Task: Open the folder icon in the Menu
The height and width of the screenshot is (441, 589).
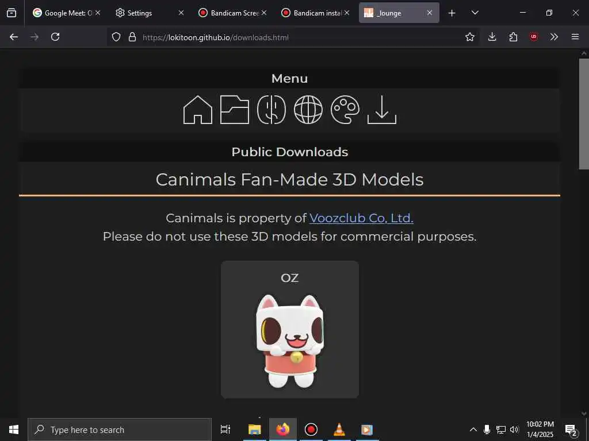Action: tap(235, 110)
